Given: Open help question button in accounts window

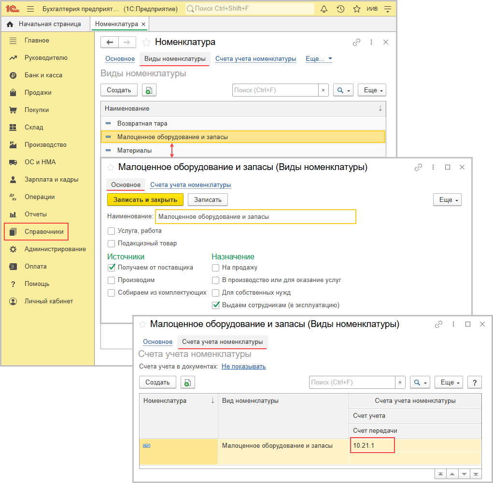Looking at the screenshot, I should tap(475, 383).
